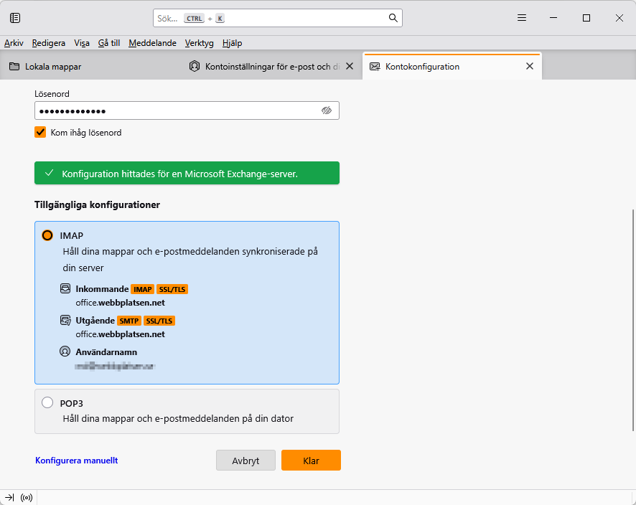Click the SMTP protocol badge
This screenshot has width=636, height=505.
(x=129, y=321)
